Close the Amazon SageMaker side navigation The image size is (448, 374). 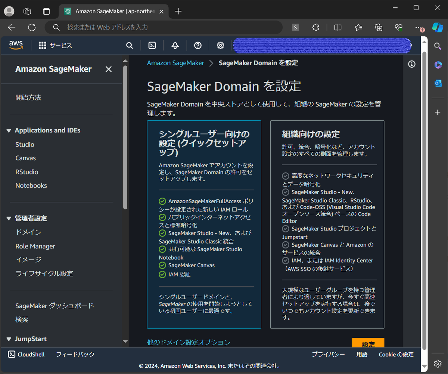pyautogui.click(x=109, y=69)
